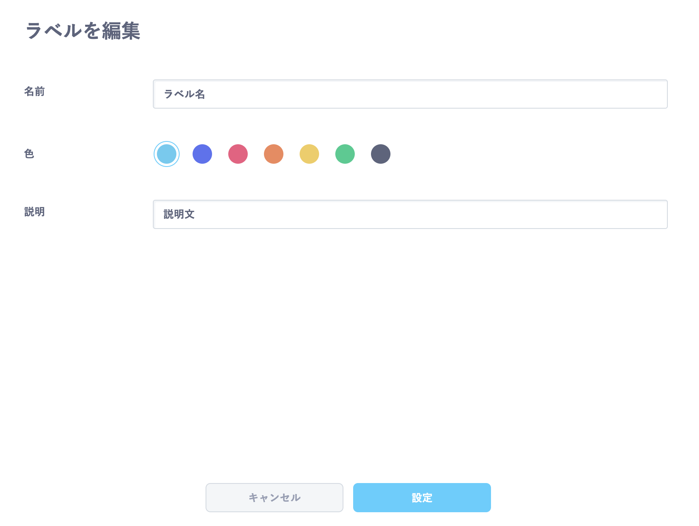Screen dimensions: 699x526
Task: Click the 設定 text to save label
Action: click(422, 498)
